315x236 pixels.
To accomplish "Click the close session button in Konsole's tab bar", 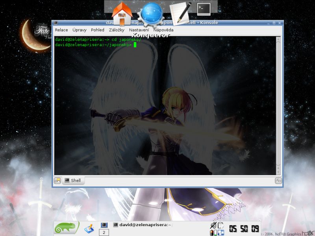I will 278,181.
